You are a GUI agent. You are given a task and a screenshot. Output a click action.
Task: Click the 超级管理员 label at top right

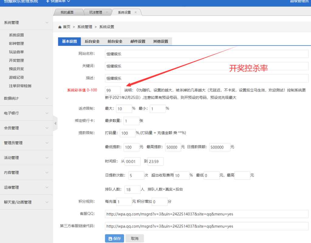pyautogui.click(x=299, y=2)
